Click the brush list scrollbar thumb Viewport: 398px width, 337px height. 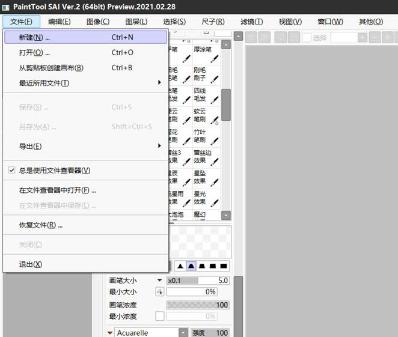(226, 105)
